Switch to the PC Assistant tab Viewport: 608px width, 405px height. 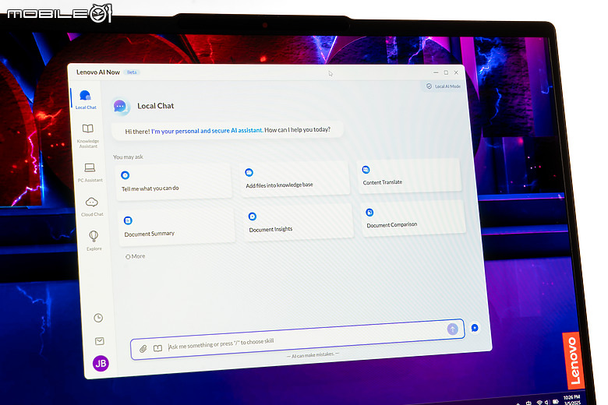tap(90, 172)
